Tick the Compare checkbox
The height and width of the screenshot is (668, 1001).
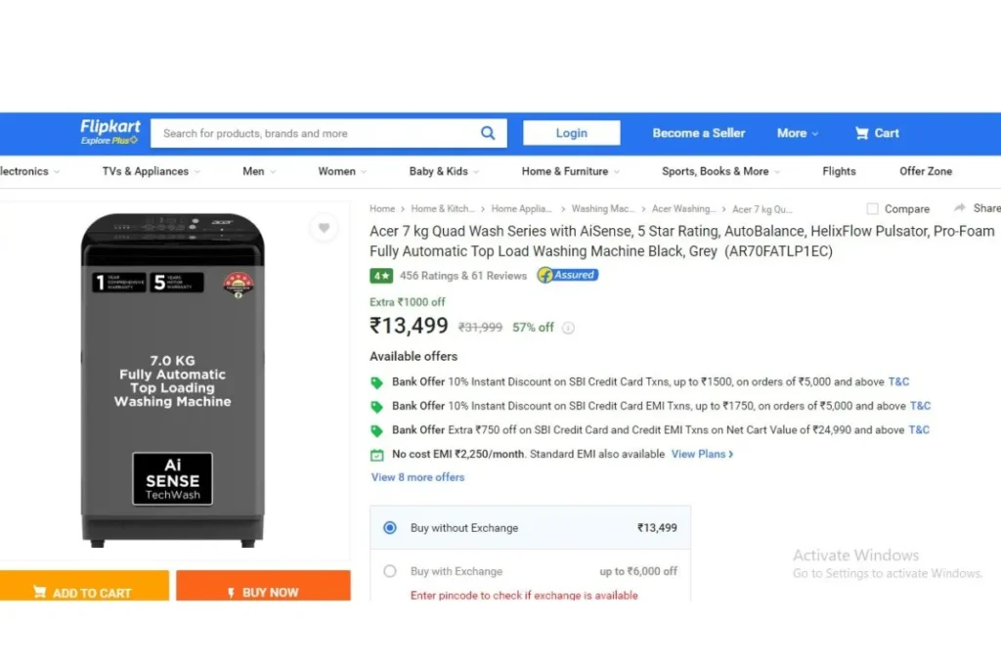coord(872,209)
